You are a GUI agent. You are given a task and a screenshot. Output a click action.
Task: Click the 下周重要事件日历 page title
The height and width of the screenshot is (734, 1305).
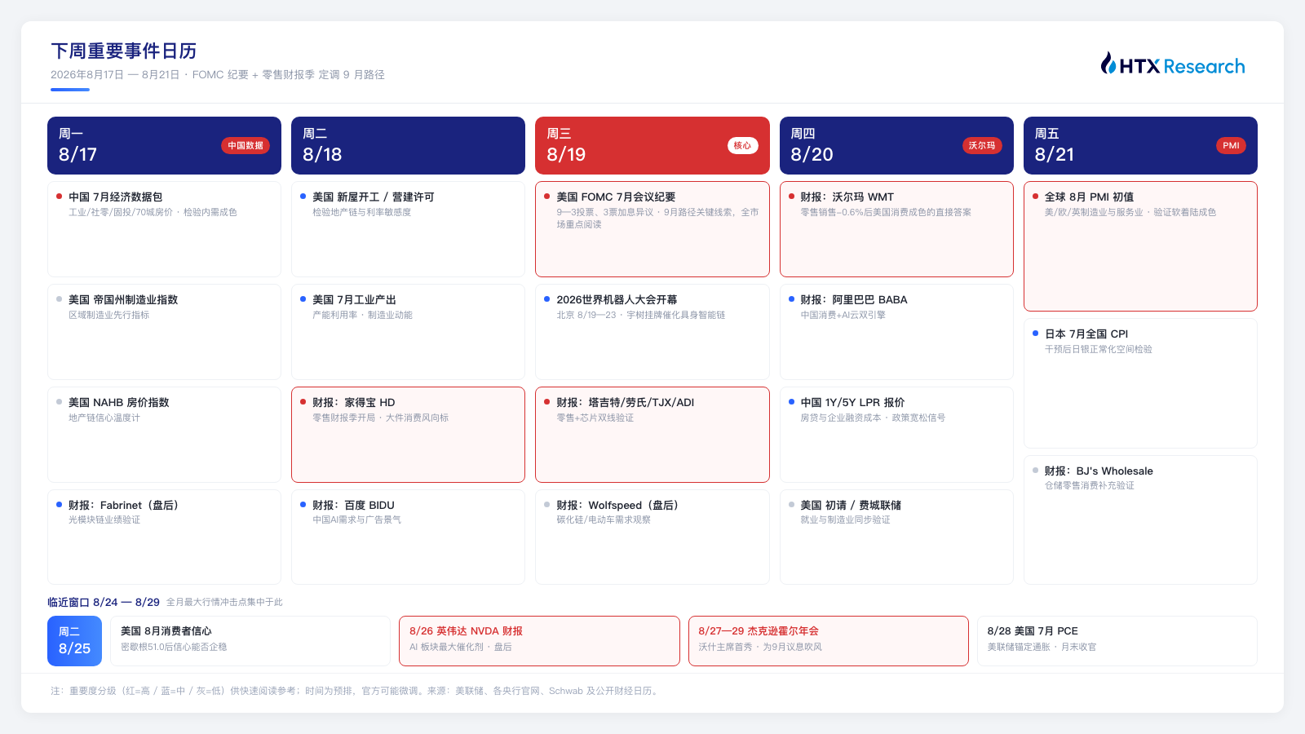pyautogui.click(x=124, y=51)
